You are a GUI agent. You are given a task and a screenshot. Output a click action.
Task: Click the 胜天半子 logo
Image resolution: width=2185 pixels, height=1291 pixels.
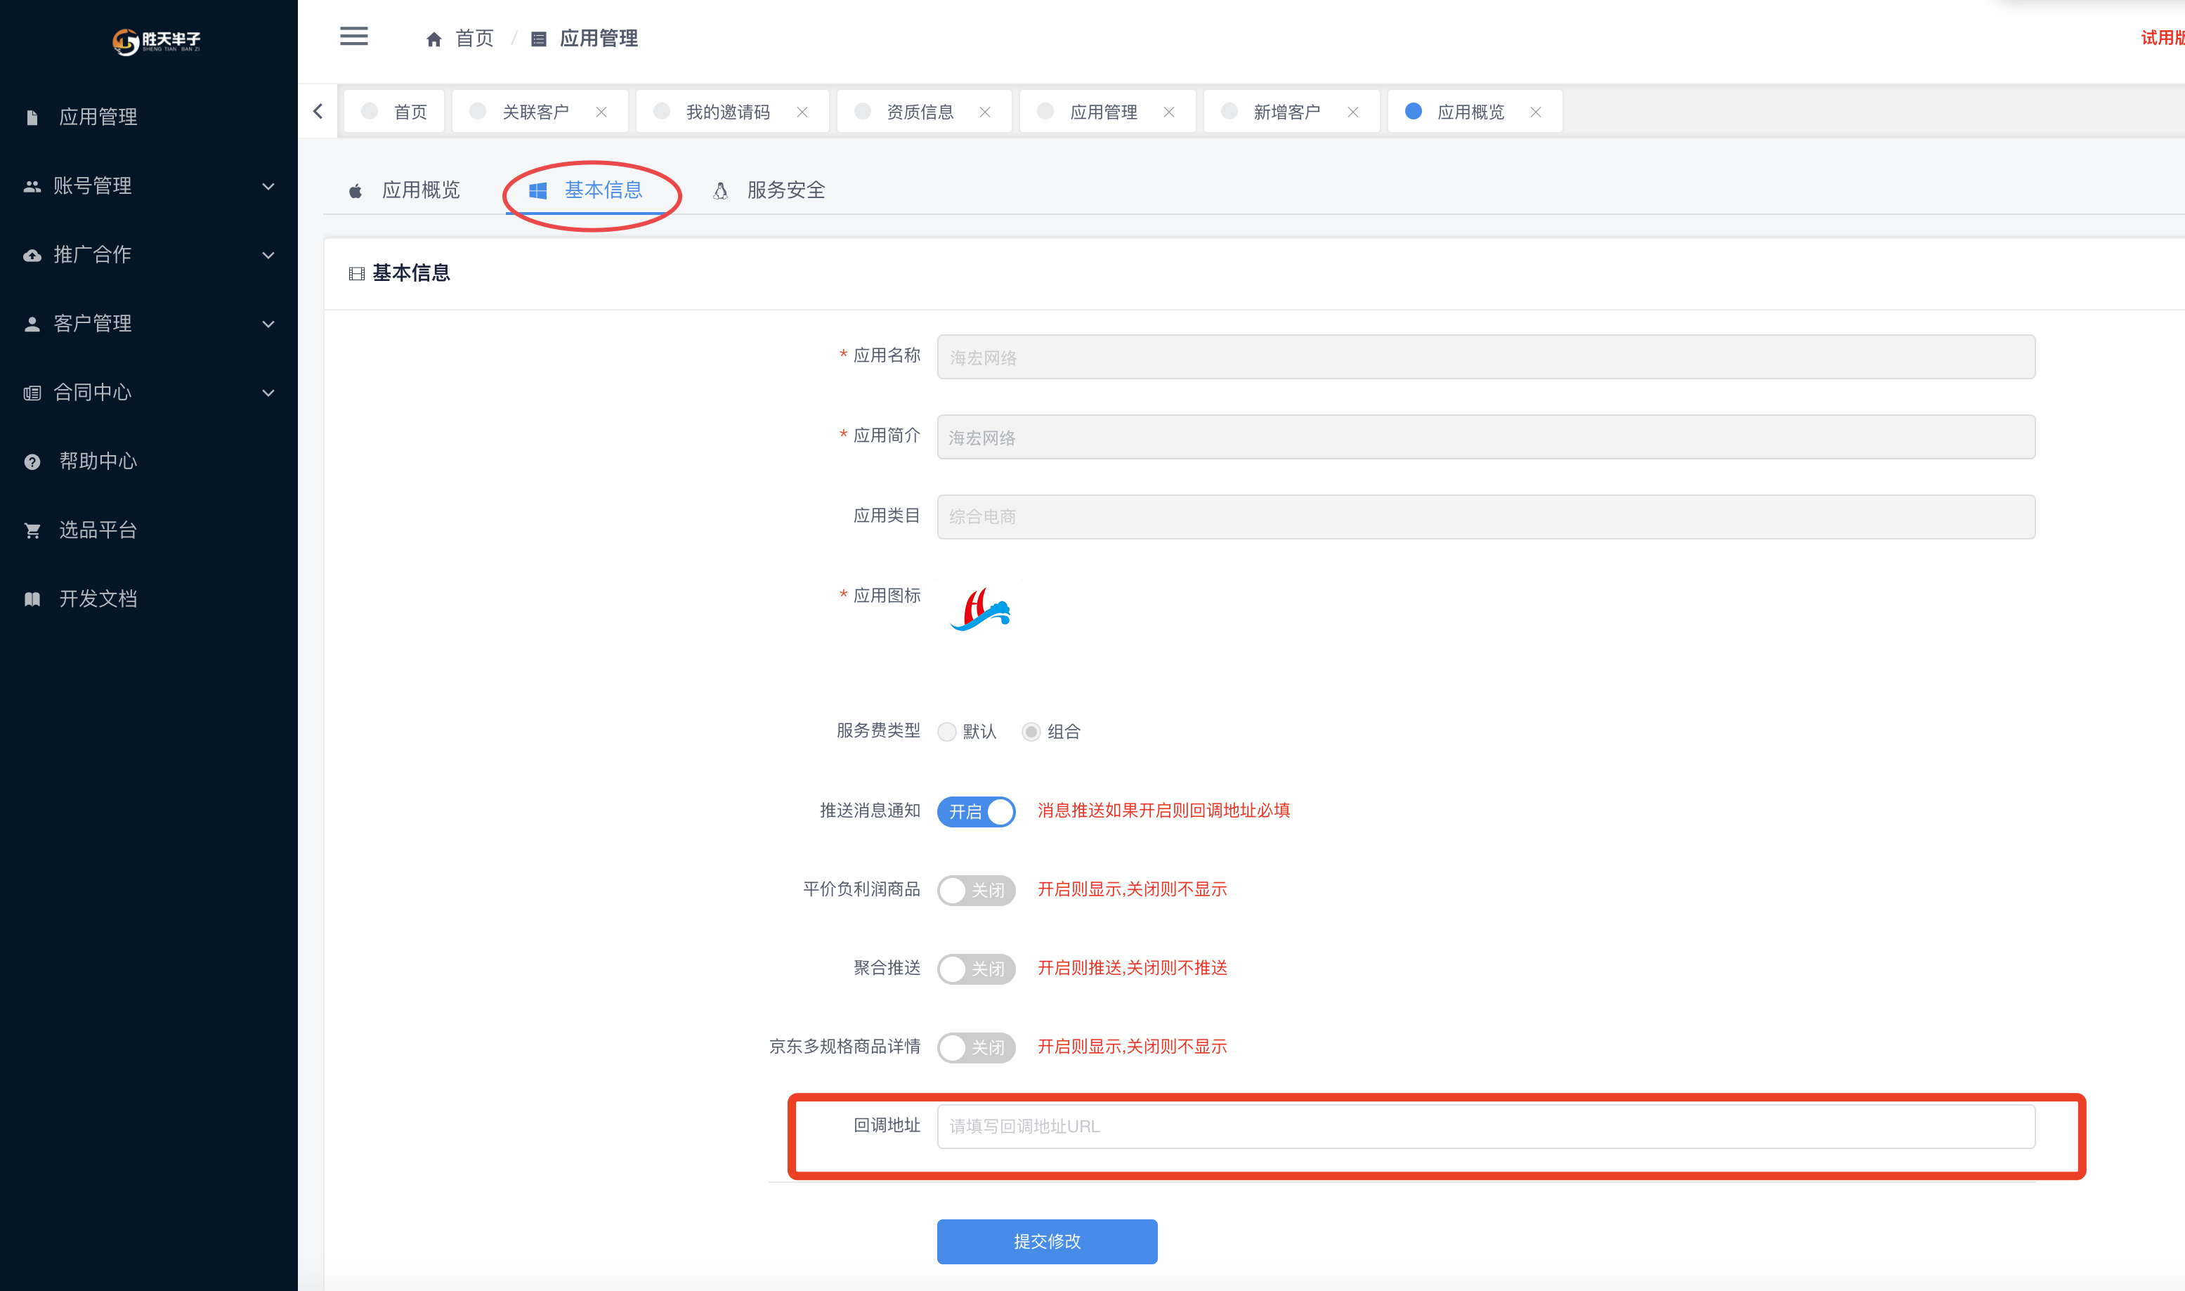[x=157, y=41]
